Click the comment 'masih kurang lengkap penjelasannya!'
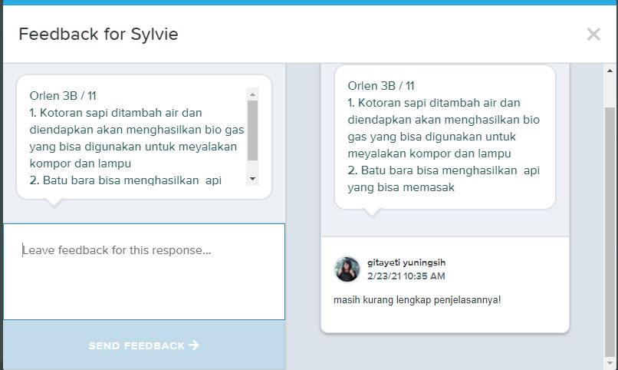The image size is (618, 370). coord(417,300)
